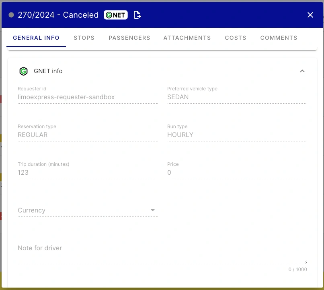The width and height of the screenshot is (324, 290).
Task: Click the Price field
Action: pos(237,173)
